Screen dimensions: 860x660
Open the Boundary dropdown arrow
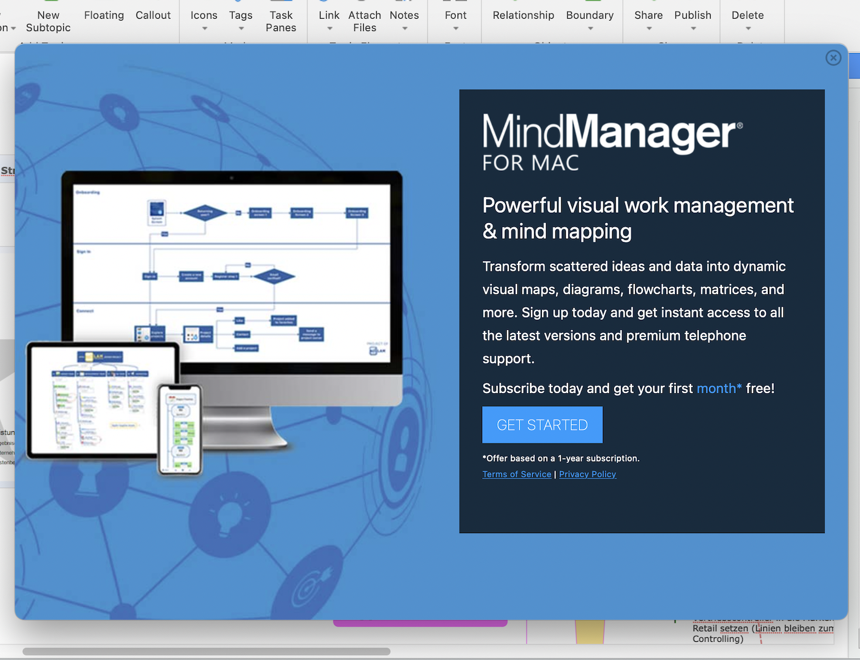[x=590, y=29]
